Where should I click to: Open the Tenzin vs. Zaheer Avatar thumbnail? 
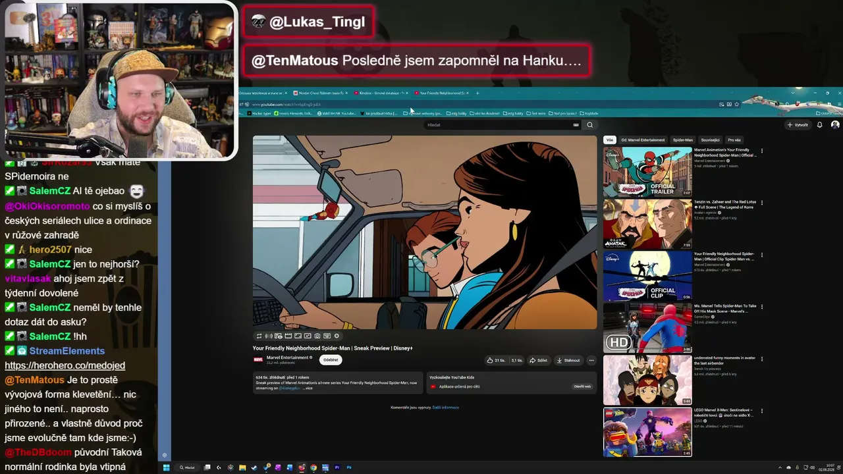[x=647, y=224]
